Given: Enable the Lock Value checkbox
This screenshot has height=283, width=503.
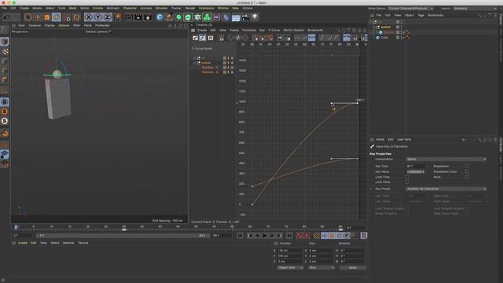Looking at the screenshot, I should point(407,182).
